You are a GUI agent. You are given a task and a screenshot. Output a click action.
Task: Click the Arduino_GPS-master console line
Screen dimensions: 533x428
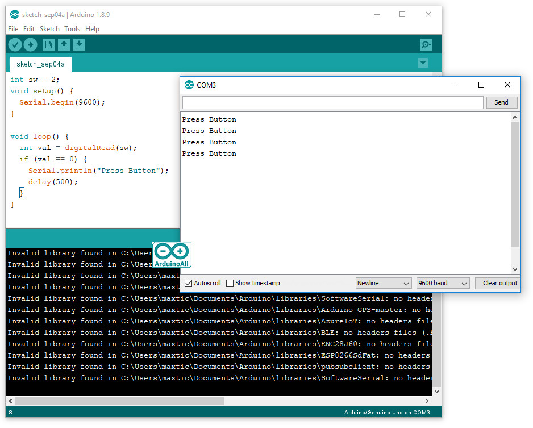tap(219, 310)
